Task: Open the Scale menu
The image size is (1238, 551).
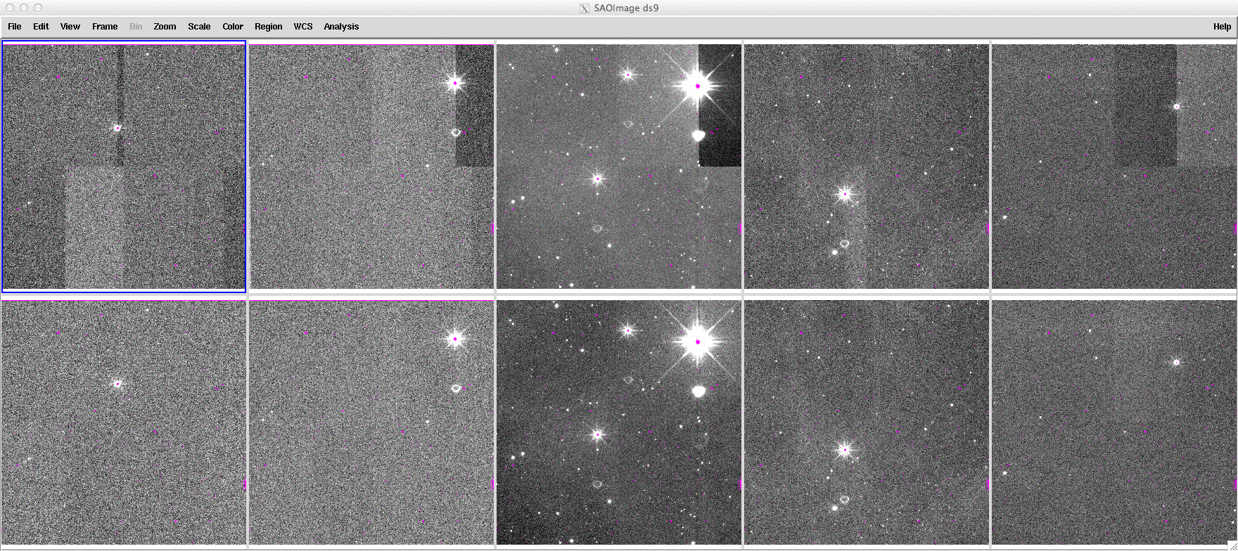Action: (199, 27)
